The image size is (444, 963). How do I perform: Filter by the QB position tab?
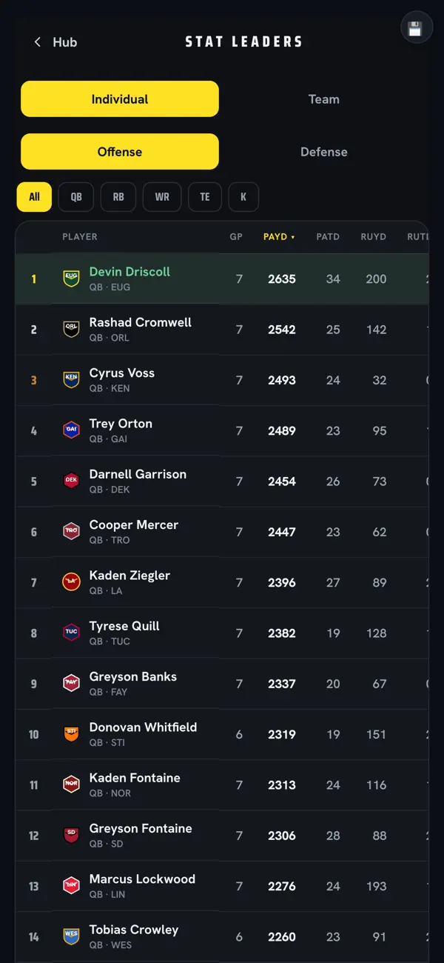click(76, 197)
